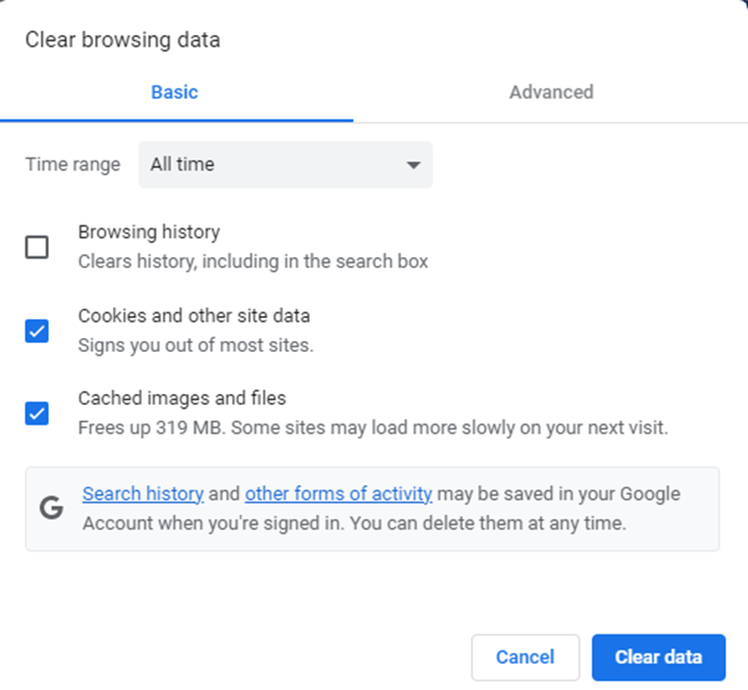Open the Time range dropdown showing All time
The height and width of the screenshot is (690, 748).
[284, 166]
